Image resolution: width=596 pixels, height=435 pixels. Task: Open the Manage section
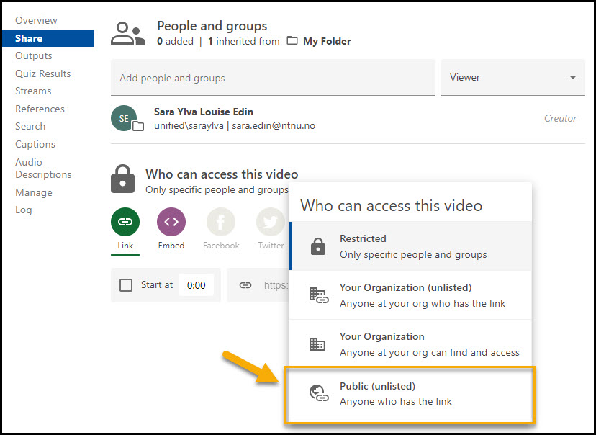[33, 192]
